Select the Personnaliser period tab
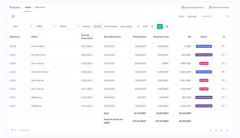The height and width of the screenshot is (138, 240). (111, 26)
